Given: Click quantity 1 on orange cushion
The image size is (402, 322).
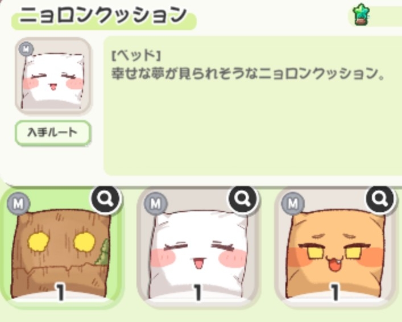Looking at the screenshot, I should [335, 292].
